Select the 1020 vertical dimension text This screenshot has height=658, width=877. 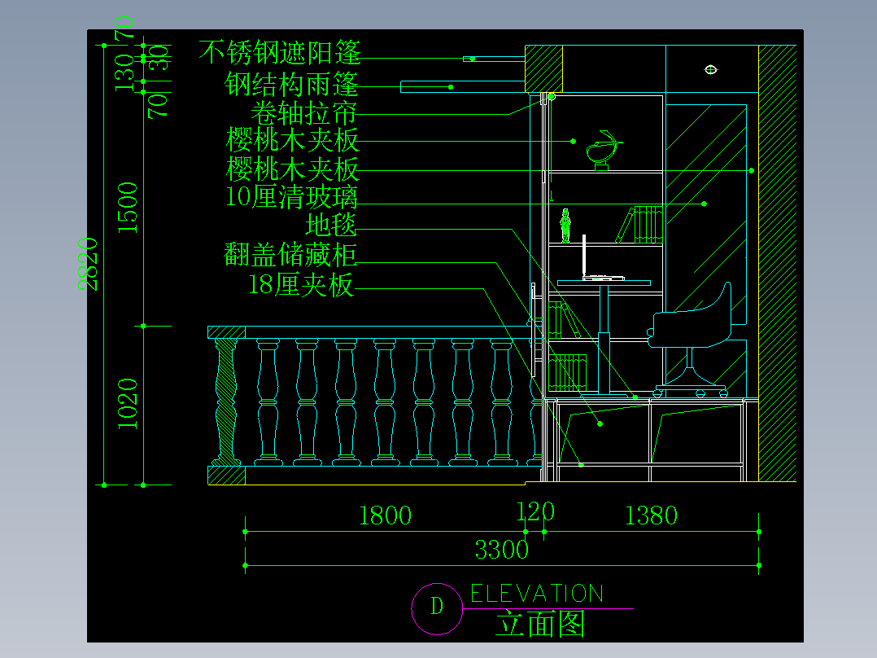coord(128,404)
